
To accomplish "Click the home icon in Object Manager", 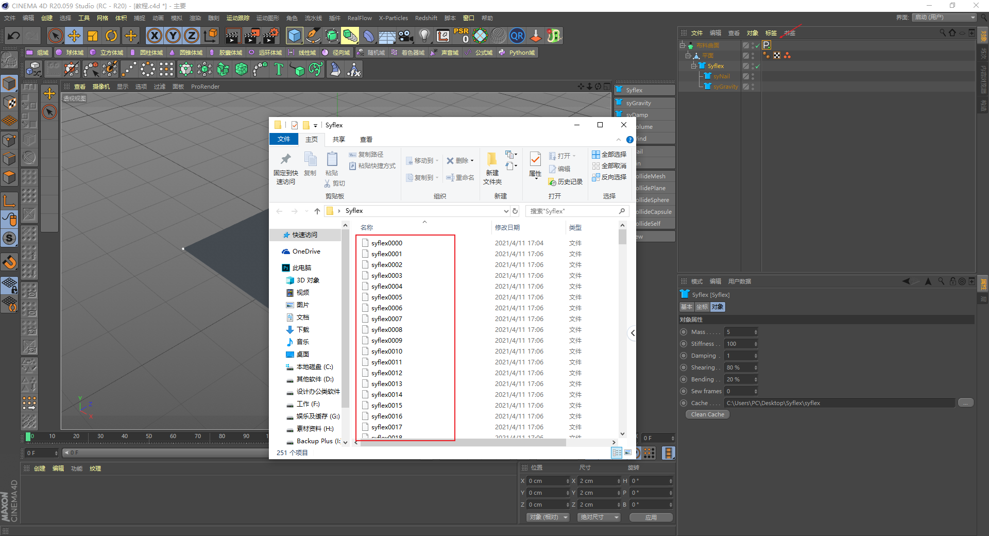I will [x=952, y=32].
